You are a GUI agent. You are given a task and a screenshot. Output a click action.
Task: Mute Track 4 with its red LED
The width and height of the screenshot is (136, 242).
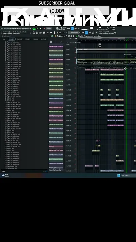coord(75,63)
